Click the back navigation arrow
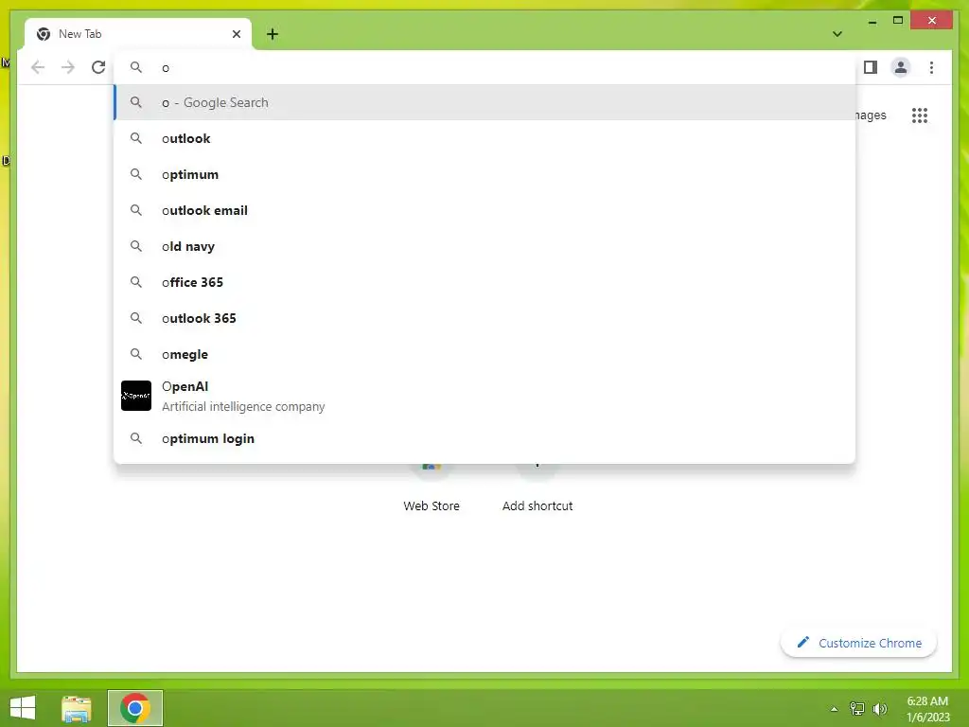 coord(38,67)
